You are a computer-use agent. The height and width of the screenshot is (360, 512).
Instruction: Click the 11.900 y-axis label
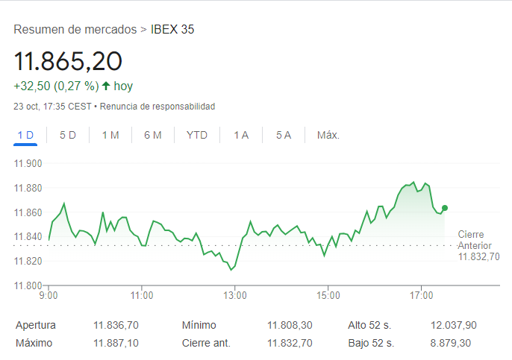28,163
